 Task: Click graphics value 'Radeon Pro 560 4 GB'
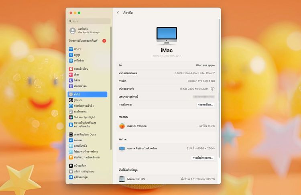click(x=201, y=81)
